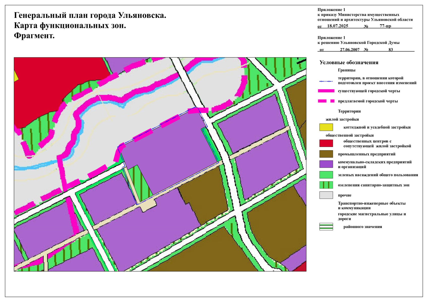Click the district road symbol in legend
The width and height of the screenshot is (428, 302).
[326, 226]
